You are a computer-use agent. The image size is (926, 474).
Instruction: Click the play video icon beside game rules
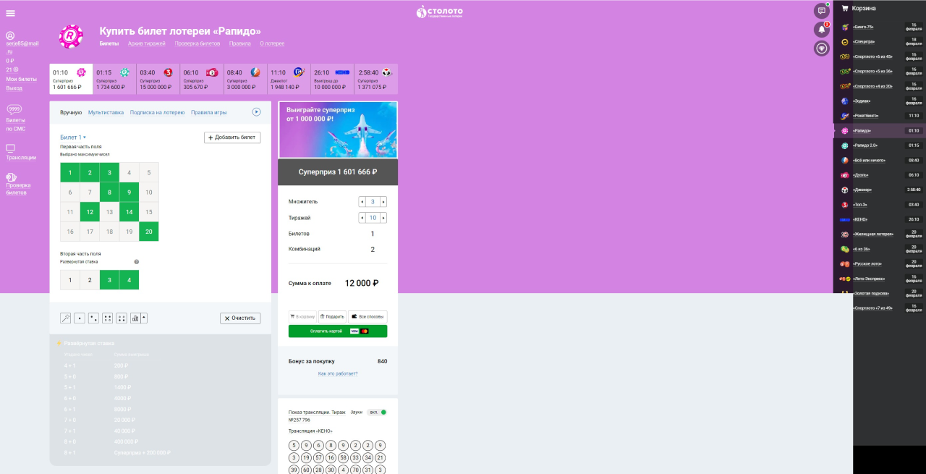pos(256,112)
